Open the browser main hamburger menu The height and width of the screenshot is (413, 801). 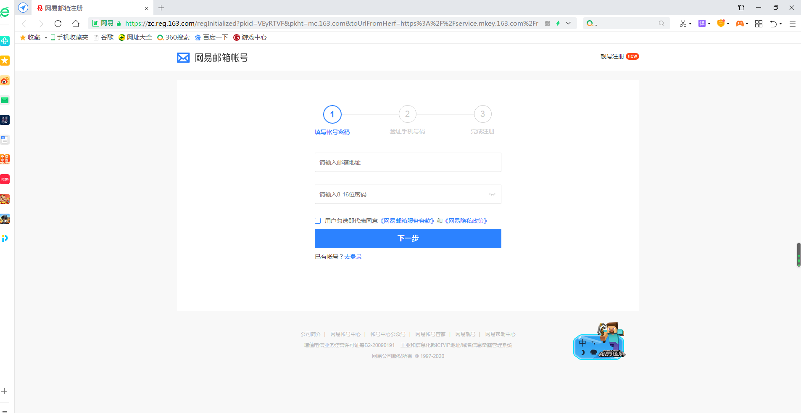click(793, 24)
